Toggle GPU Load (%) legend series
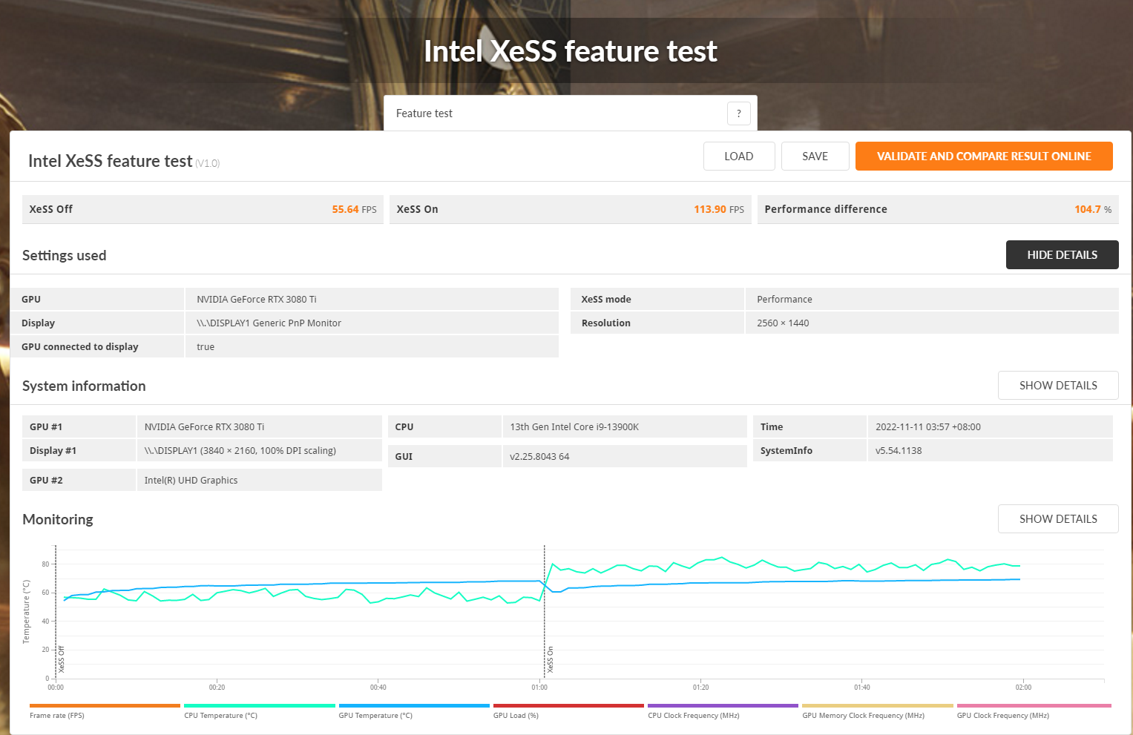 tap(568, 711)
